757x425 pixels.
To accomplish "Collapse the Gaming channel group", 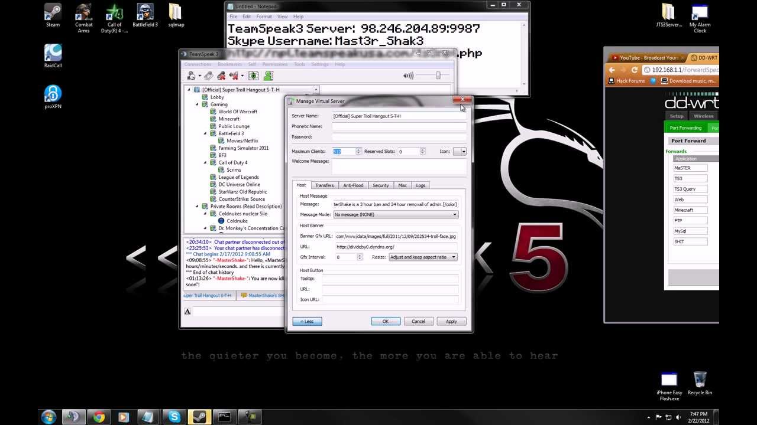I will [198, 104].
